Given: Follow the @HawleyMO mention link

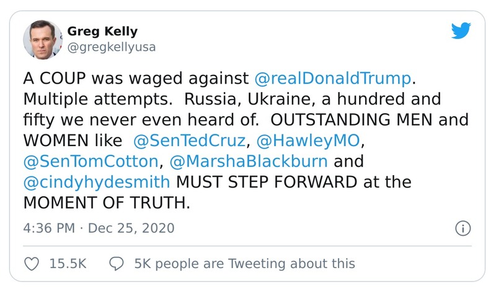Looking at the screenshot, I should (307, 142).
